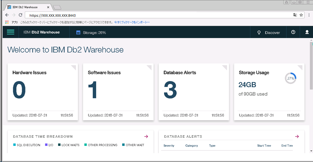Open Database Alerts panel arrow
The image size is (313, 162).
[297, 137]
